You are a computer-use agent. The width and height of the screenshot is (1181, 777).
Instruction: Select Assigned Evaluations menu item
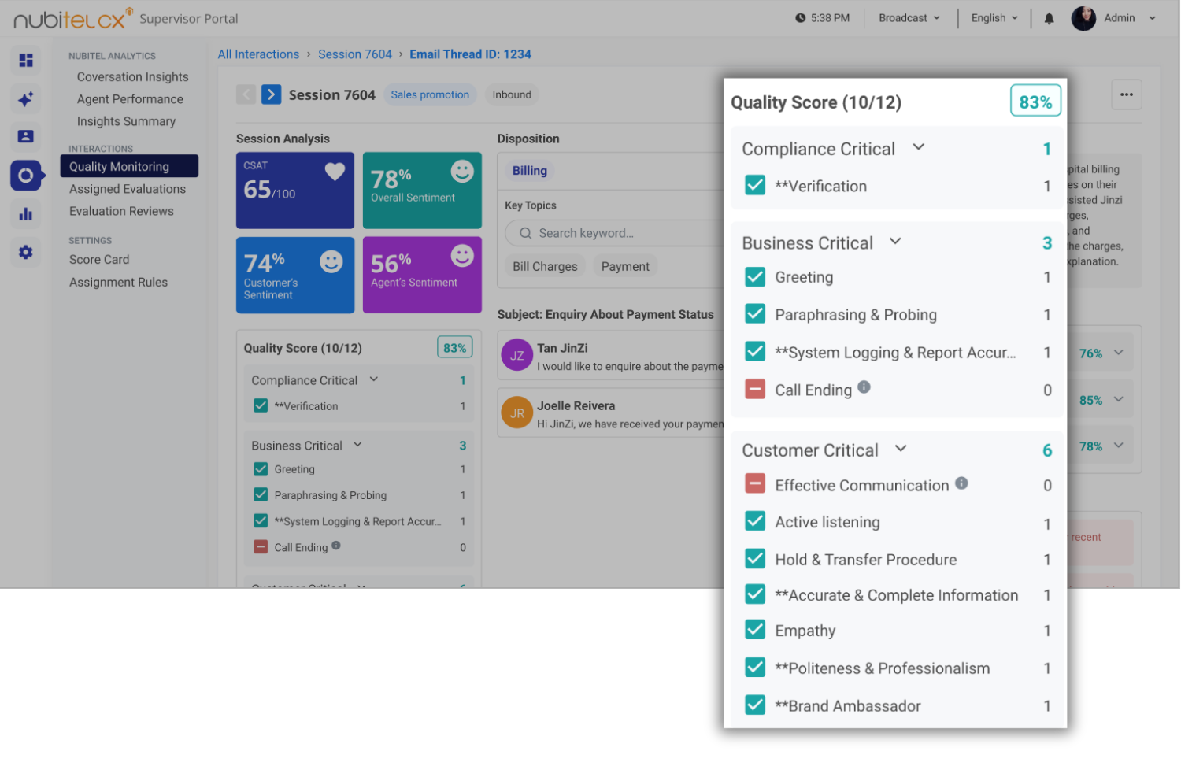128,189
